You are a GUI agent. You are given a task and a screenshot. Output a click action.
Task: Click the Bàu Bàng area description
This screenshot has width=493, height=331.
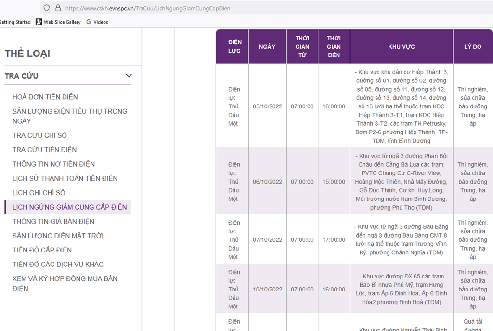click(x=401, y=240)
